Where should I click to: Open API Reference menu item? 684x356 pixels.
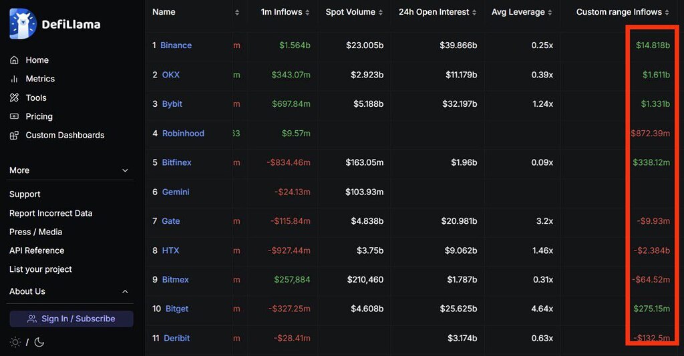[37, 250]
